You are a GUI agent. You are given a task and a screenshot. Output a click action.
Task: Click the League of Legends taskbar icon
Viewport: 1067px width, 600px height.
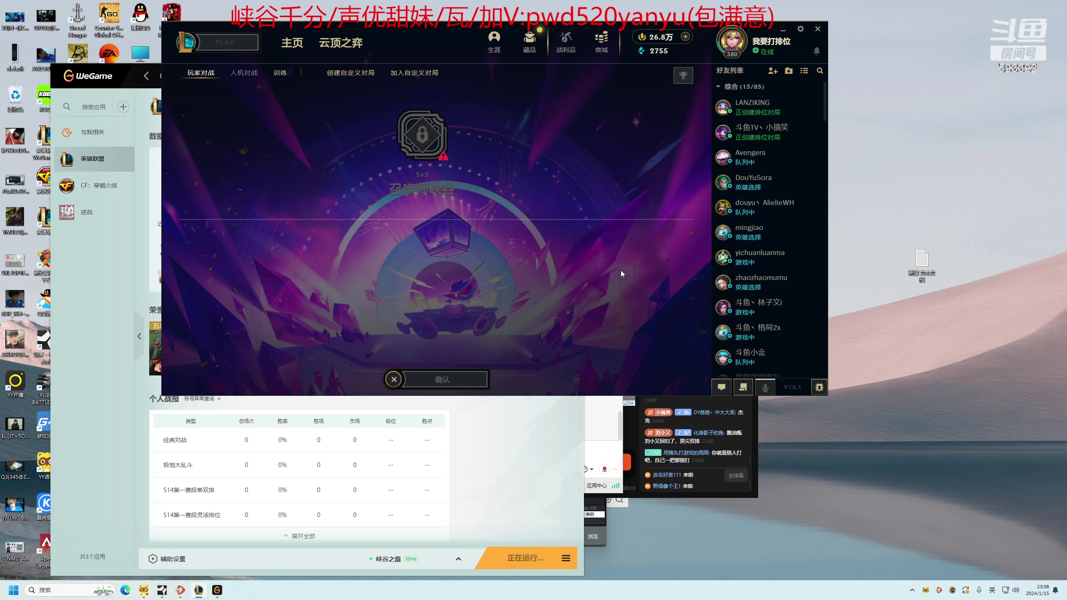pyautogui.click(x=199, y=590)
